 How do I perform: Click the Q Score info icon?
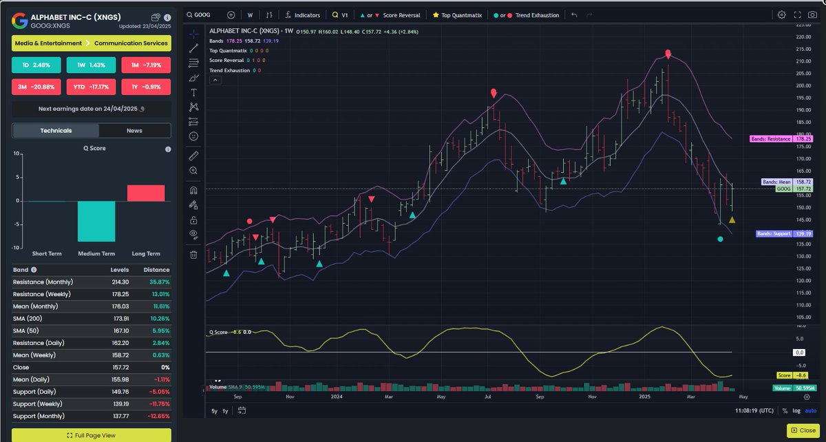167,149
